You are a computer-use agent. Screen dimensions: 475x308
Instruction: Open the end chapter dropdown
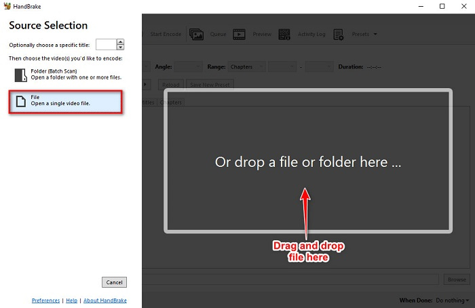click(319, 66)
